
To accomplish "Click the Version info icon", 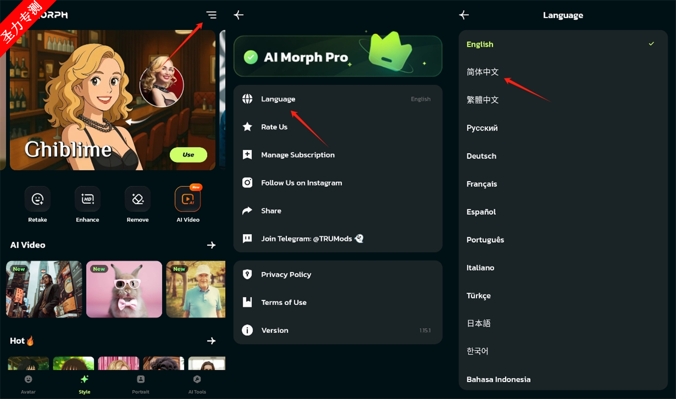I will point(247,330).
